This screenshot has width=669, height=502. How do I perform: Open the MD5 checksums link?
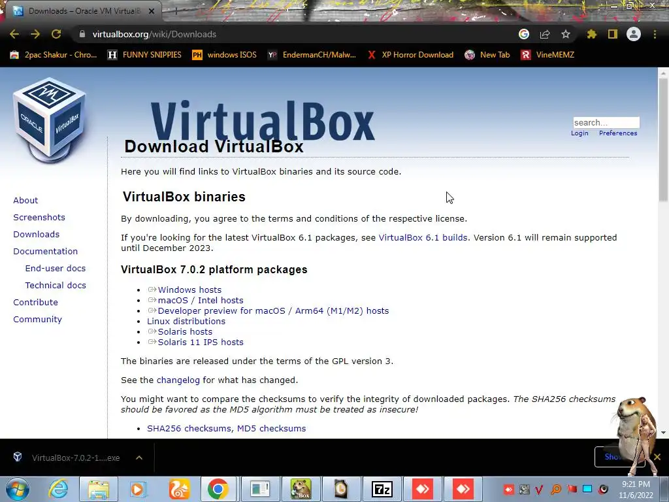click(271, 429)
